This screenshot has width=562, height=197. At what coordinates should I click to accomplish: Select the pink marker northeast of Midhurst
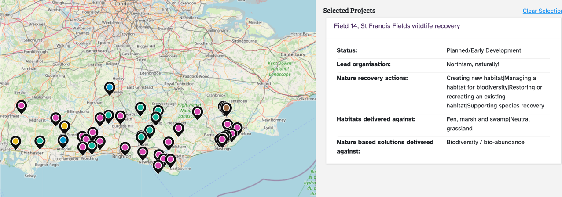click(55, 118)
